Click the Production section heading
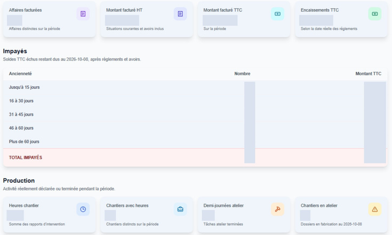This screenshot has width=392, height=235. pyautogui.click(x=19, y=181)
